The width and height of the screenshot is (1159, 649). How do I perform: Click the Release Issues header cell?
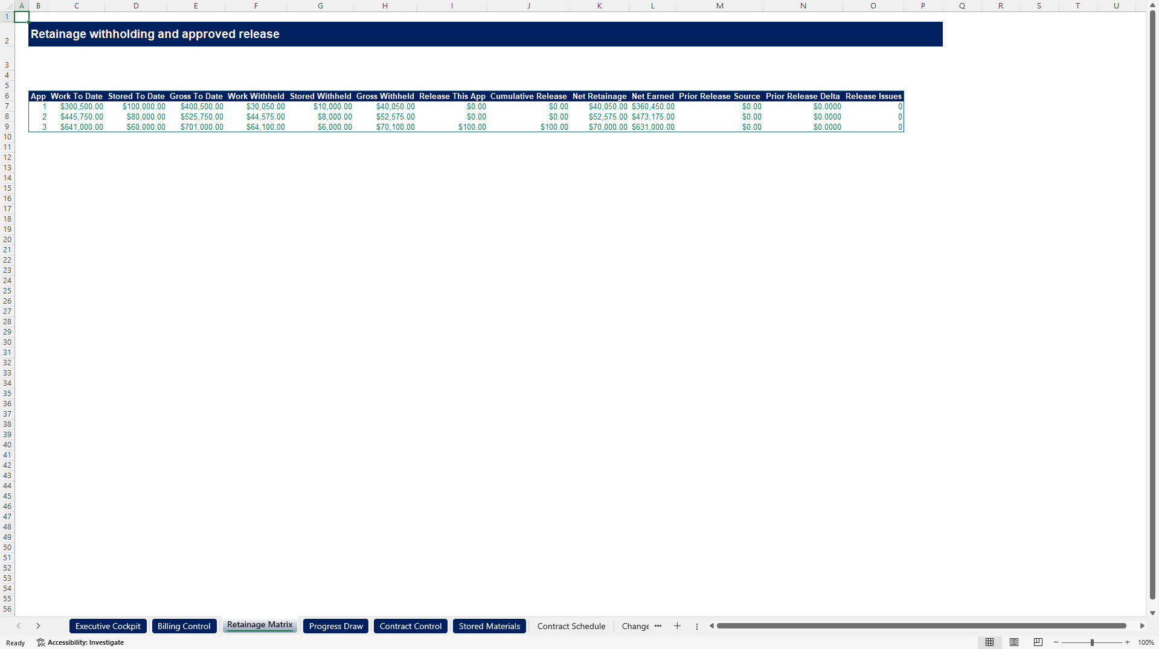pyautogui.click(x=873, y=96)
